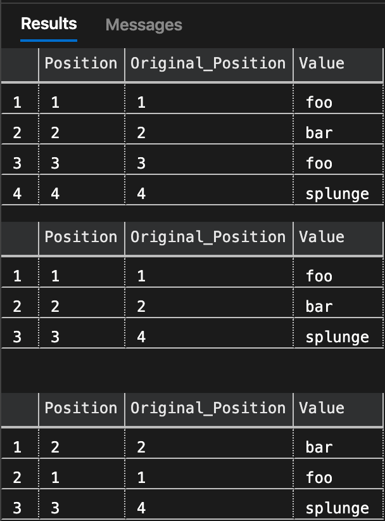Click the 'foo' value in second grid
Viewport: 385px width, 521px height.
[319, 276]
